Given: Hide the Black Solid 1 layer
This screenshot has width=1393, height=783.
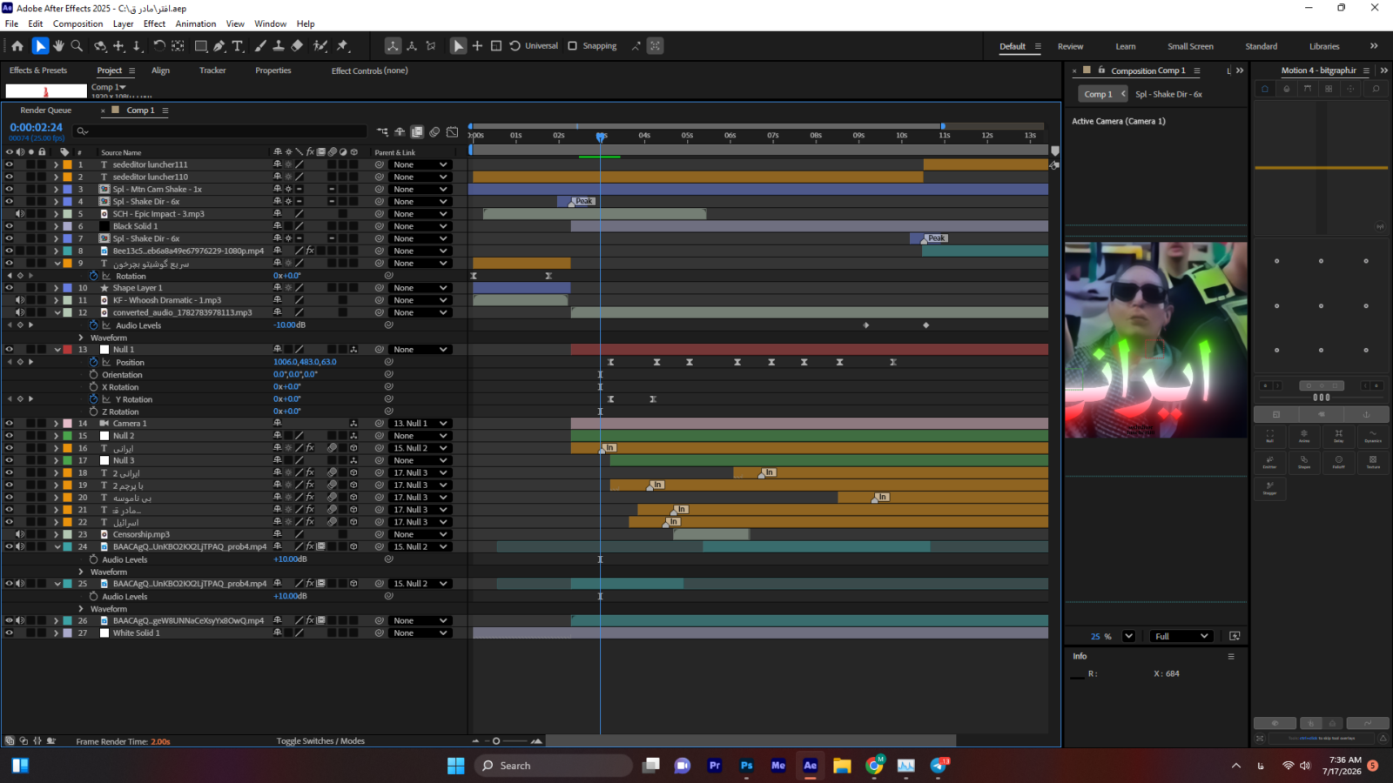Looking at the screenshot, I should pos(10,226).
